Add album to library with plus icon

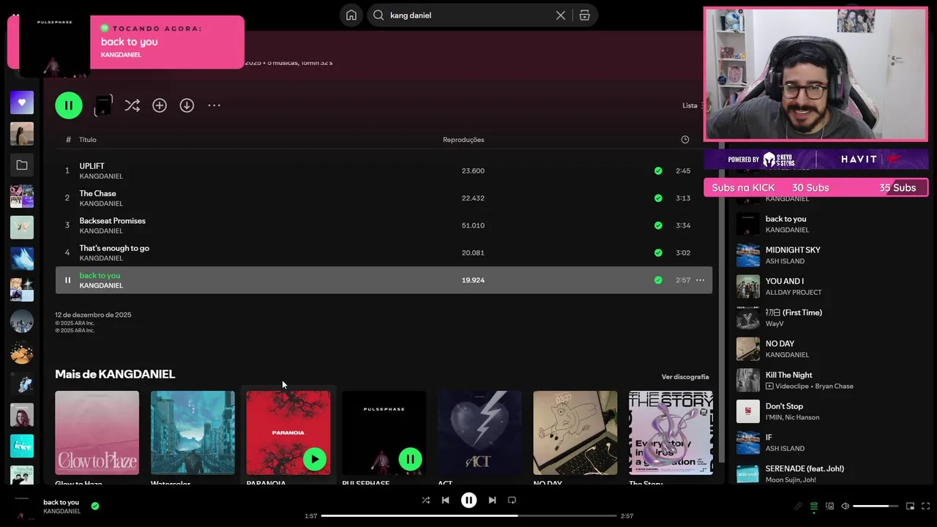point(160,105)
